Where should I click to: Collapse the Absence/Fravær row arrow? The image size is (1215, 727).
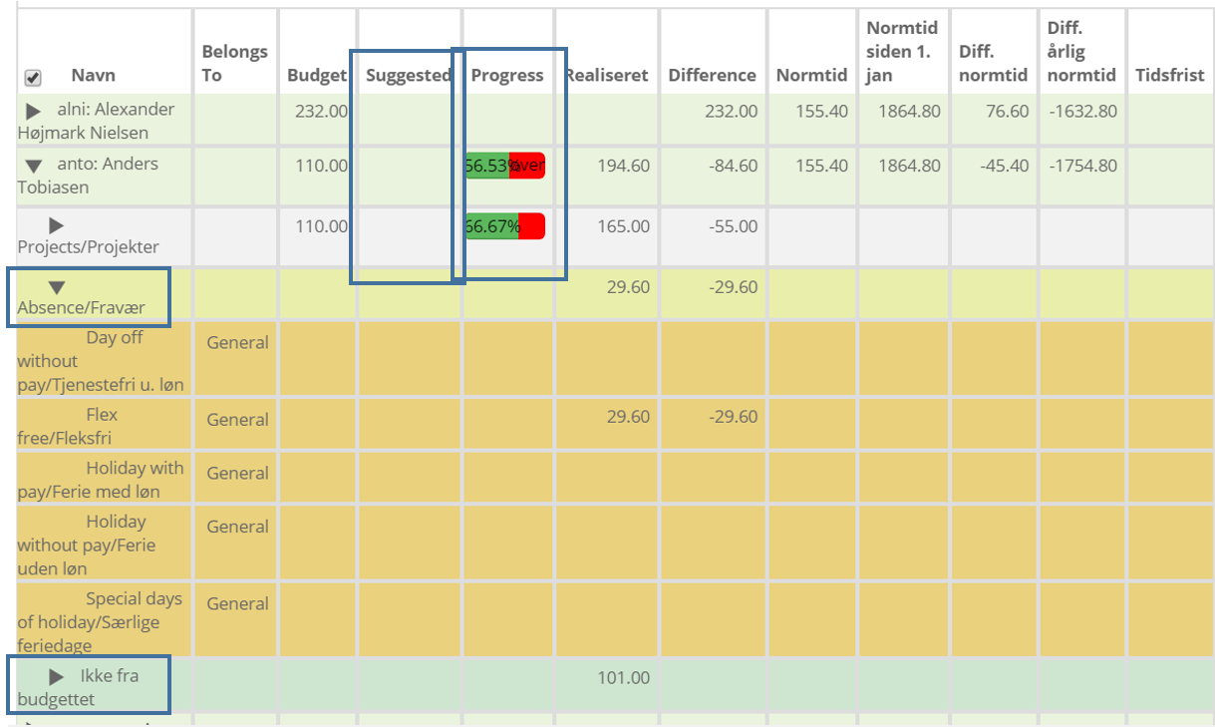[x=57, y=287]
